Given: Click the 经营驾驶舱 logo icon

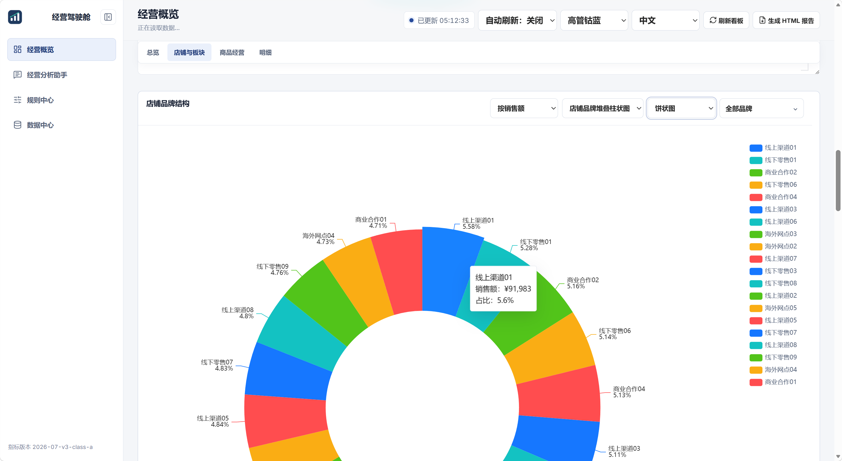Looking at the screenshot, I should (15, 17).
